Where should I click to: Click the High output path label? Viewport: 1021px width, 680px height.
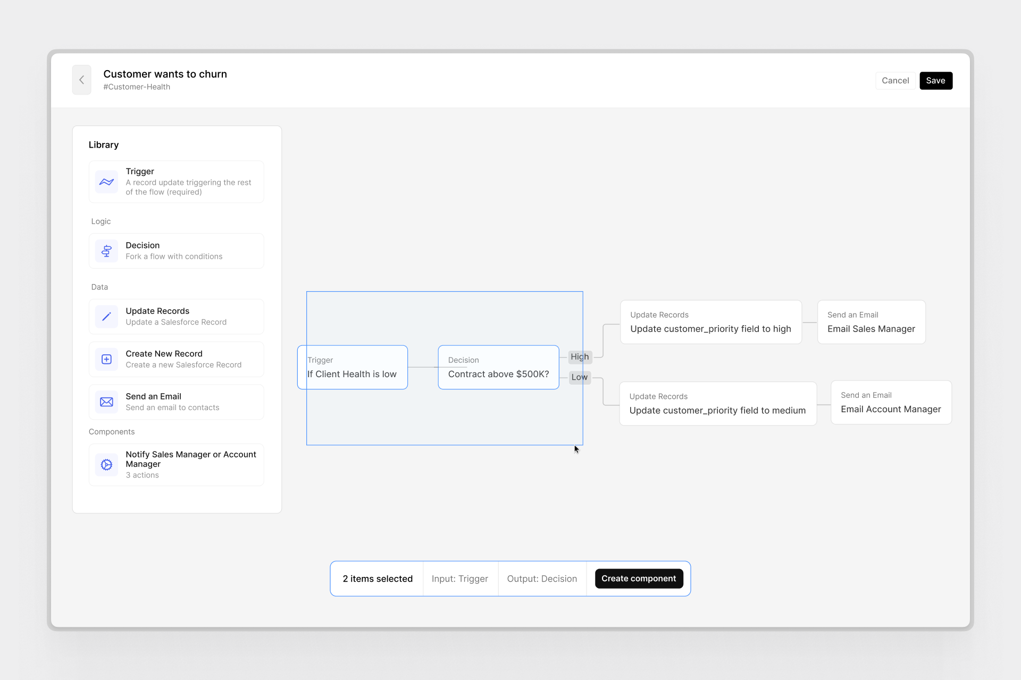[x=580, y=356]
